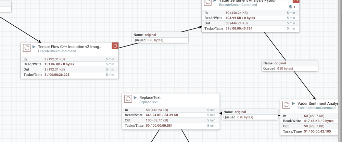Viewport: 342px width, 142px height.
Task: Click ExecuteStreamCommand type under Tensor Flow
Action: (57, 51)
